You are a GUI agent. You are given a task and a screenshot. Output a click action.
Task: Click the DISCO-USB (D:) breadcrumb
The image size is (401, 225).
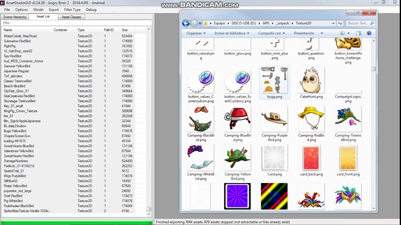pyautogui.click(x=244, y=23)
